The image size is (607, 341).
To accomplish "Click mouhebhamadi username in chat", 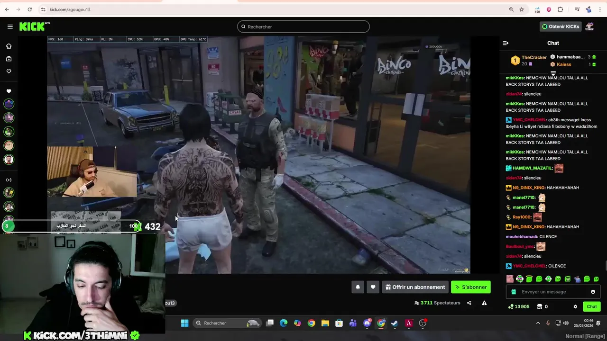I will (x=522, y=236).
